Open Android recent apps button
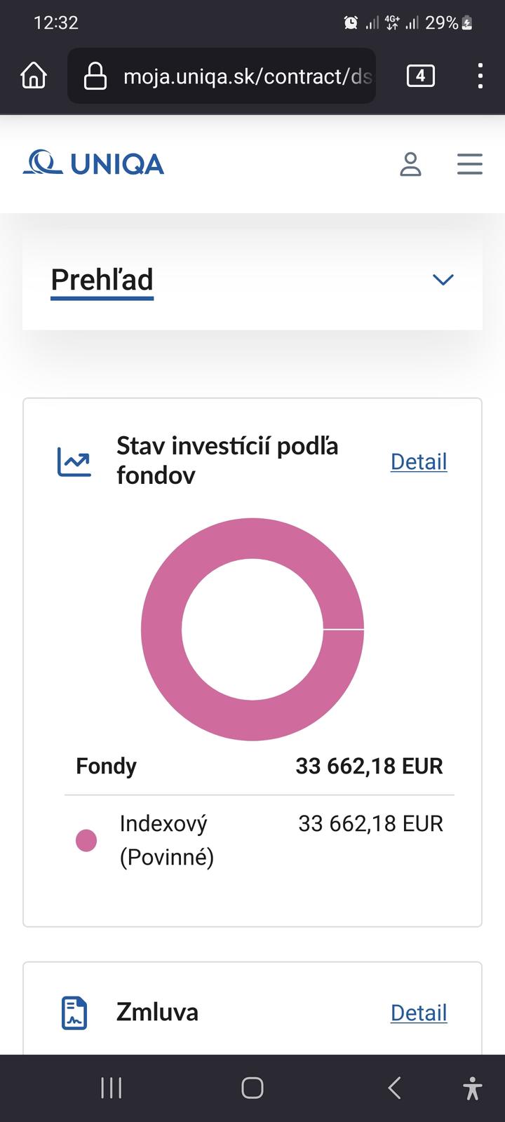505x1122 pixels. click(x=111, y=1088)
